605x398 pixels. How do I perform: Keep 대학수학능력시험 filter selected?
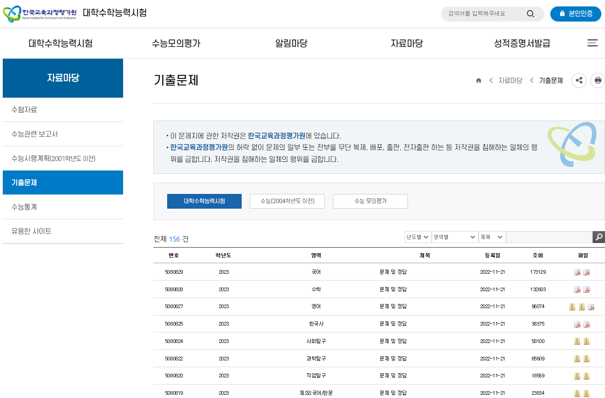[x=204, y=201]
